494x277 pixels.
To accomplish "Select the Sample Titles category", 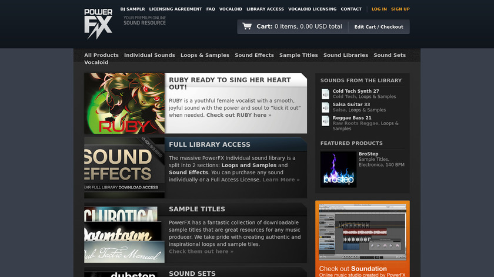I will point(298,55).
